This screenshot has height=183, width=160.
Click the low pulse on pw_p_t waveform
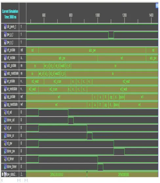click(x=111, y=35)
